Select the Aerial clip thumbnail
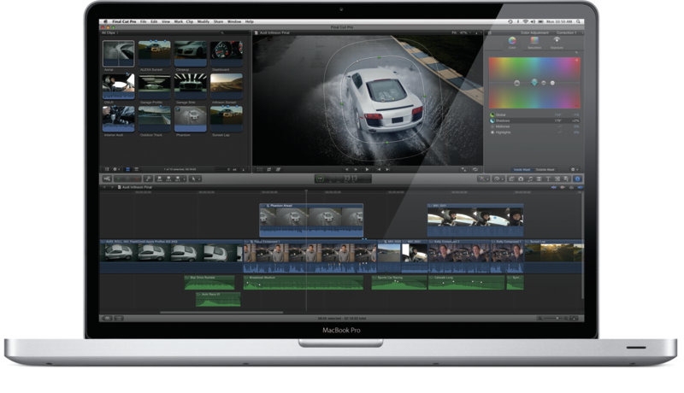 coord(118,53)
